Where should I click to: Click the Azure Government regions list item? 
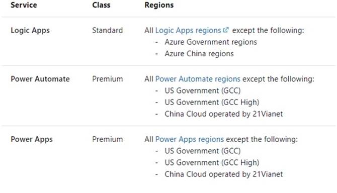coord(211,42)
